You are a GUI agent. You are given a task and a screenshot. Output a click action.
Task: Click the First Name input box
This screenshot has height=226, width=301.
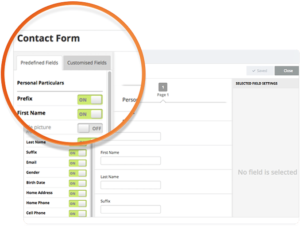point(131,161)
